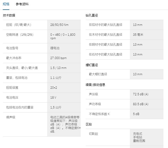Click the 噪声级 description text
The width and height of the screenshot is (168, 148).
coord(65,124)
